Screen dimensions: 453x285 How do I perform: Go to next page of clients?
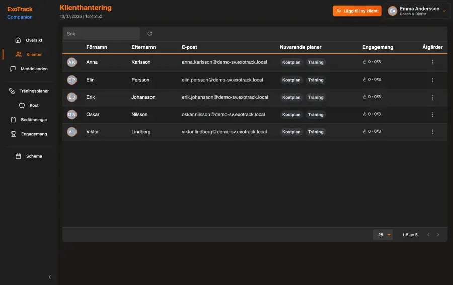438,235
